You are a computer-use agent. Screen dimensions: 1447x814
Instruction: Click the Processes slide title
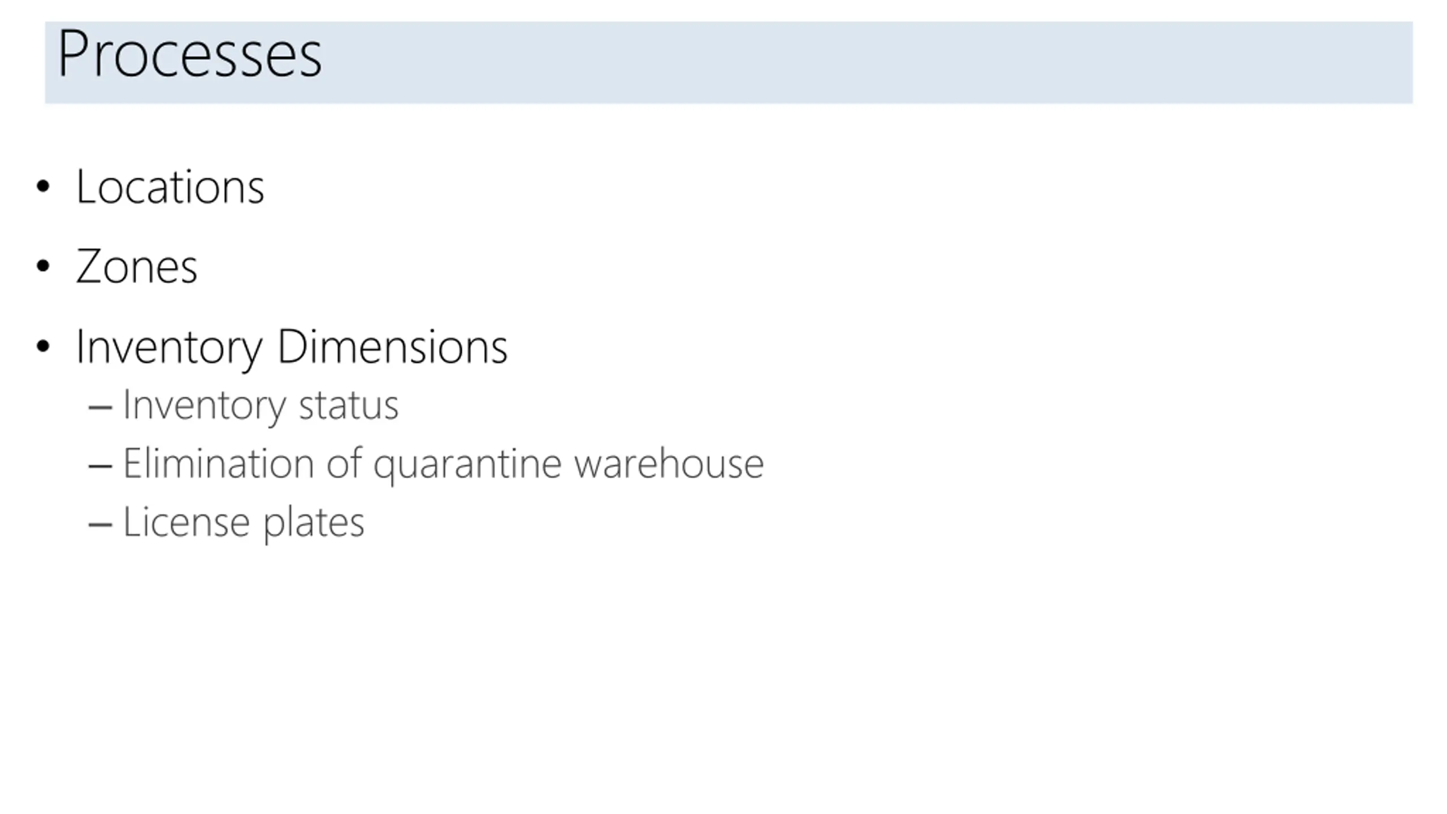190,55
